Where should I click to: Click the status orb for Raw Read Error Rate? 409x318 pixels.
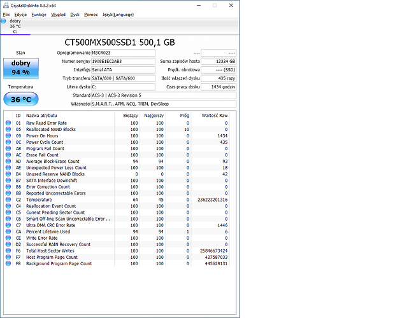(8, 123)
